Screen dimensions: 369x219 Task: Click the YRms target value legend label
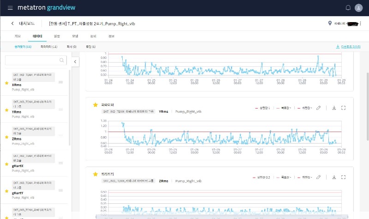click(x=284, y=108)
